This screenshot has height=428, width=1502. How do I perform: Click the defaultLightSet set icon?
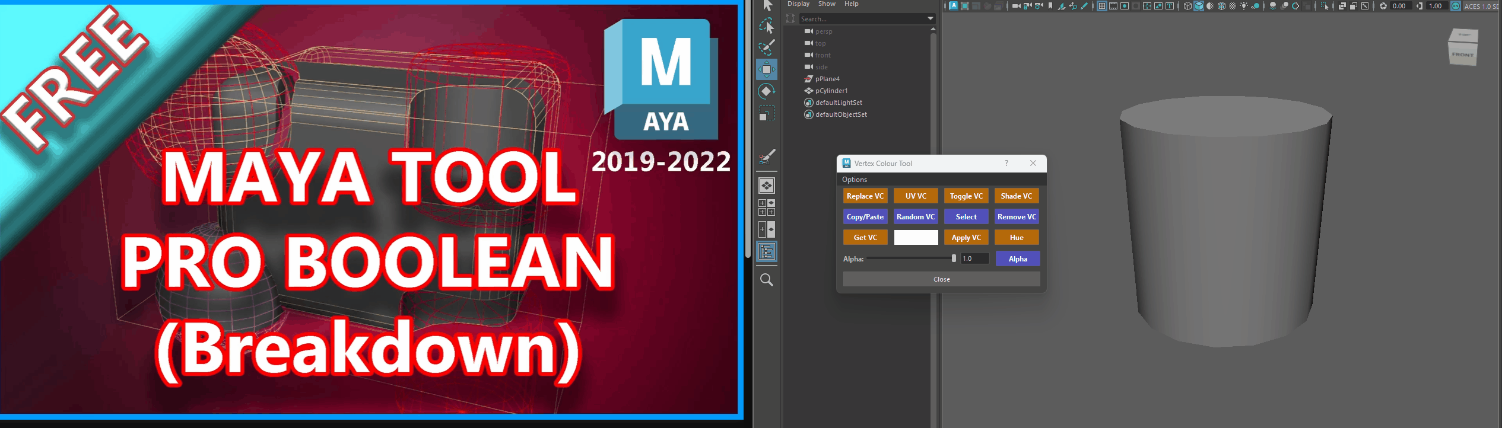[x=808, y=103]
